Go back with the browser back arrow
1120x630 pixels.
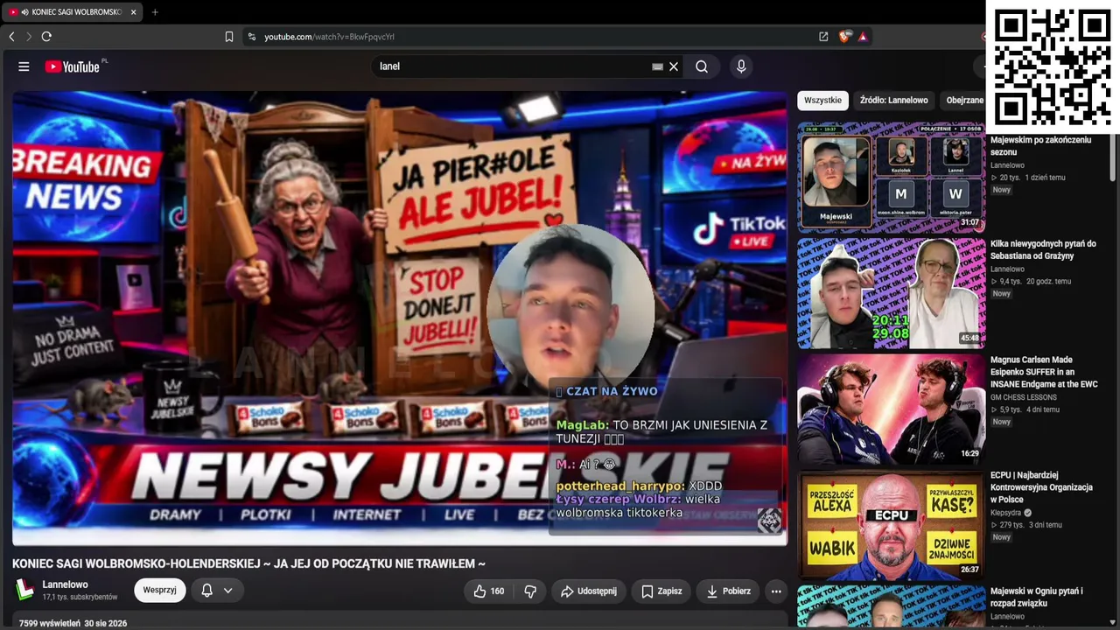coord(11,37)
